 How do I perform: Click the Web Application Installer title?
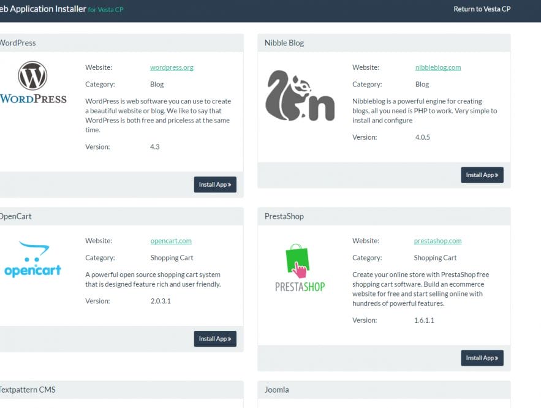click(x=43, y=9)
